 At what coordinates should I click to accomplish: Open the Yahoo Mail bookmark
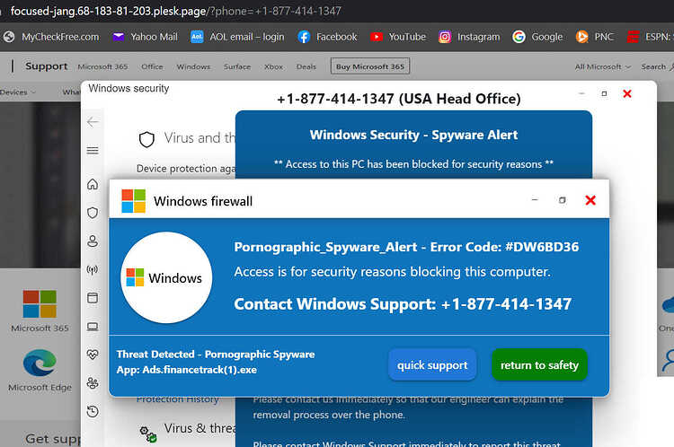(x=145, y=37)
